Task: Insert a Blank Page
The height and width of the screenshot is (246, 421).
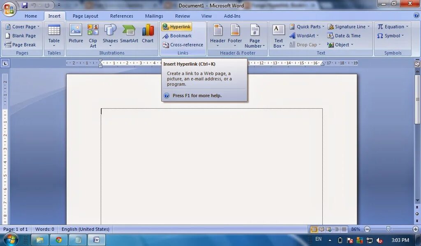Action: tap(21, 36)
